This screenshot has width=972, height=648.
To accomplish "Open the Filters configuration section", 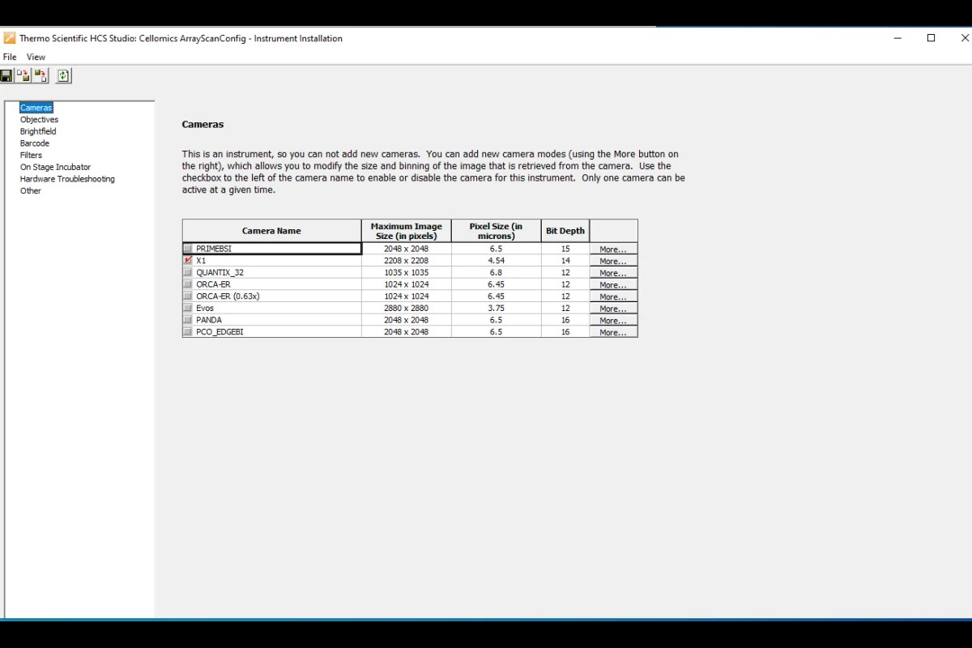I will pyautogui.click(x=31, y=156).
